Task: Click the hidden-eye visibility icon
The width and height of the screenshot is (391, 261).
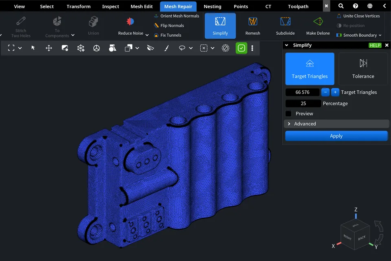Action: (x=151, y=48)
